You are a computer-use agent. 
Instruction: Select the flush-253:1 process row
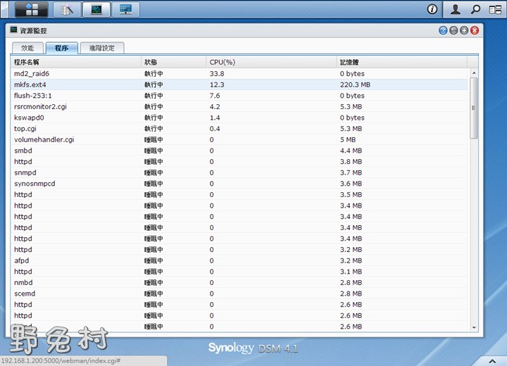239,96
